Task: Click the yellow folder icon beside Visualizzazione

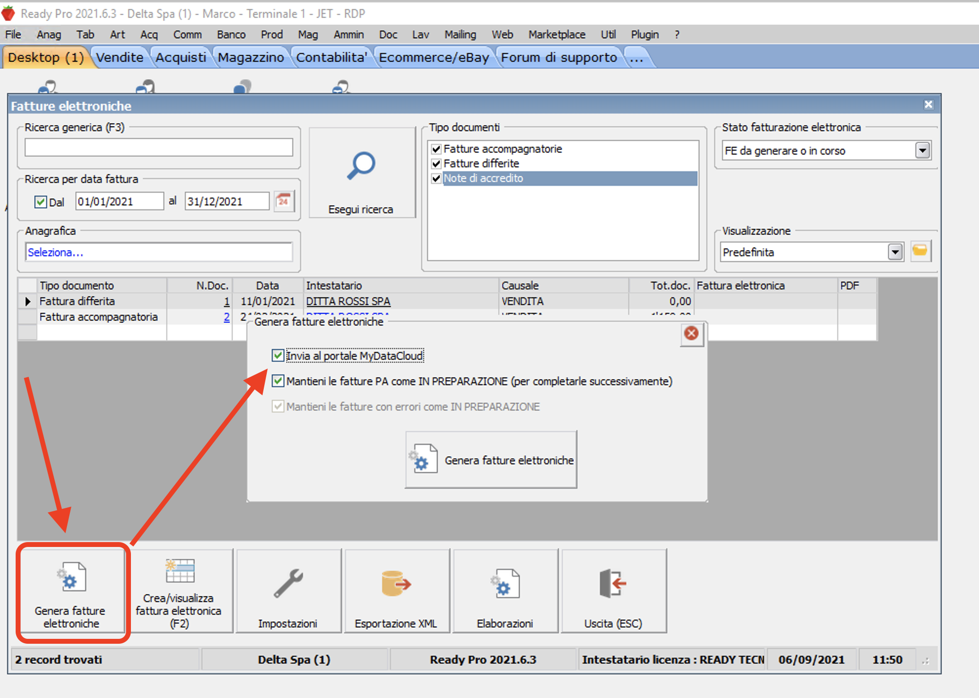Action: 920,251
